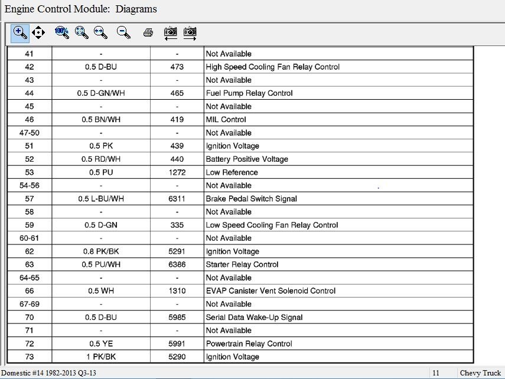This screenshot has width=505, height=379.
Task: Choose the fit-to-window zoom icon
Action: coord(82,32)
